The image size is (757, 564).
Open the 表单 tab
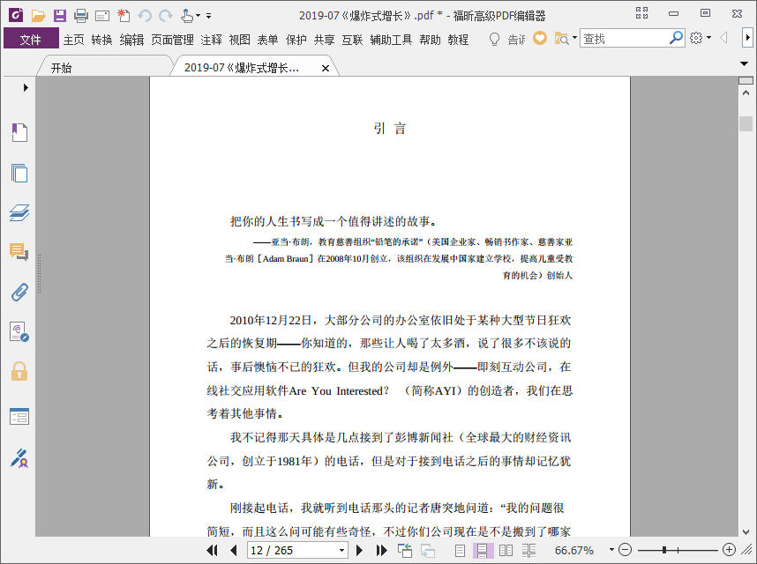tap(267, 40)
